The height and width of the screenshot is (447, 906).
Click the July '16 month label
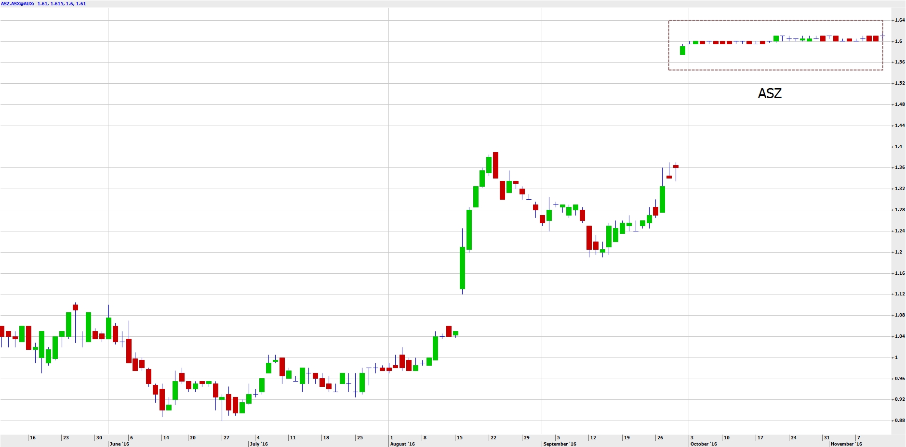259,444
